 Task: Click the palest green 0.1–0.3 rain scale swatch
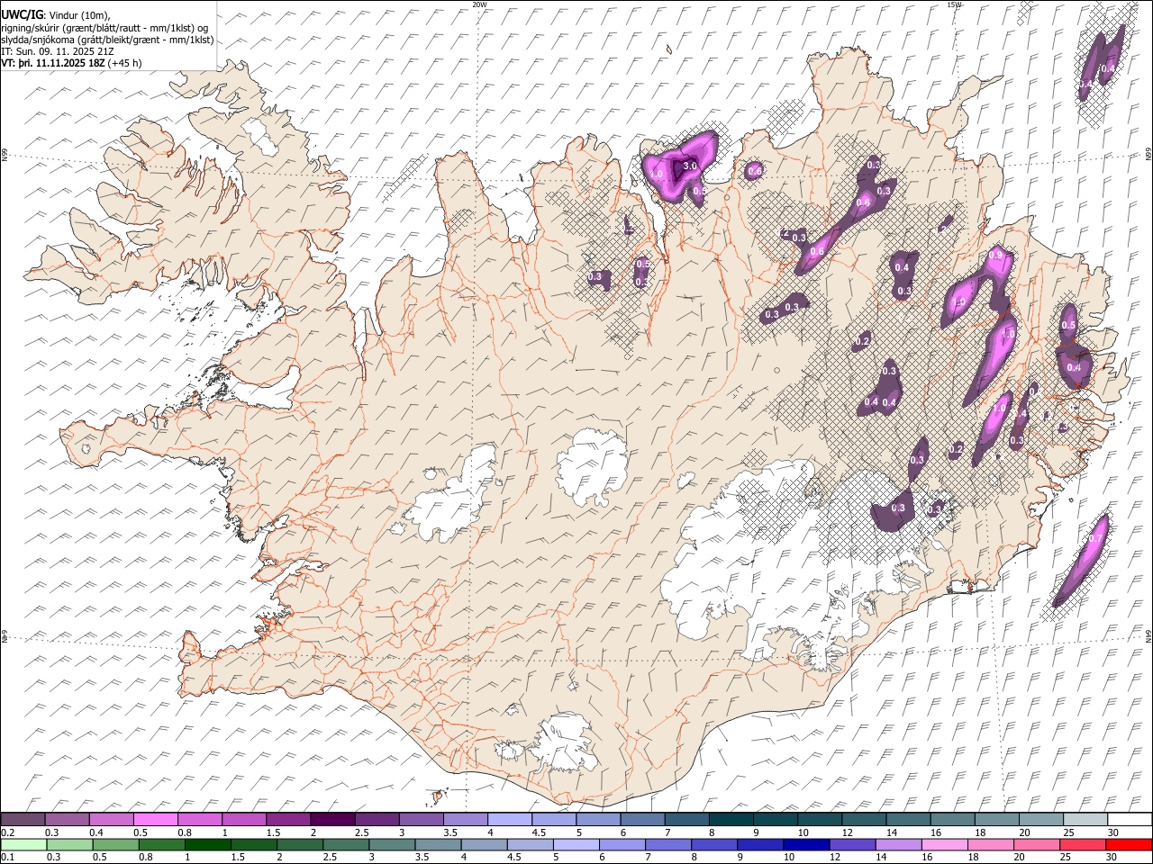[x=24, y=844]
